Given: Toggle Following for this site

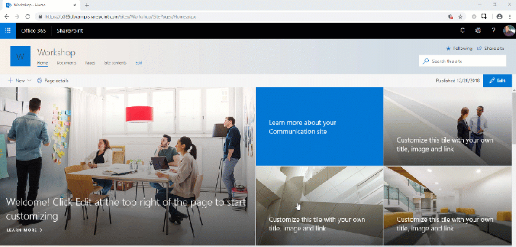Looking at the screenshot, I should (x=459, y=48).
